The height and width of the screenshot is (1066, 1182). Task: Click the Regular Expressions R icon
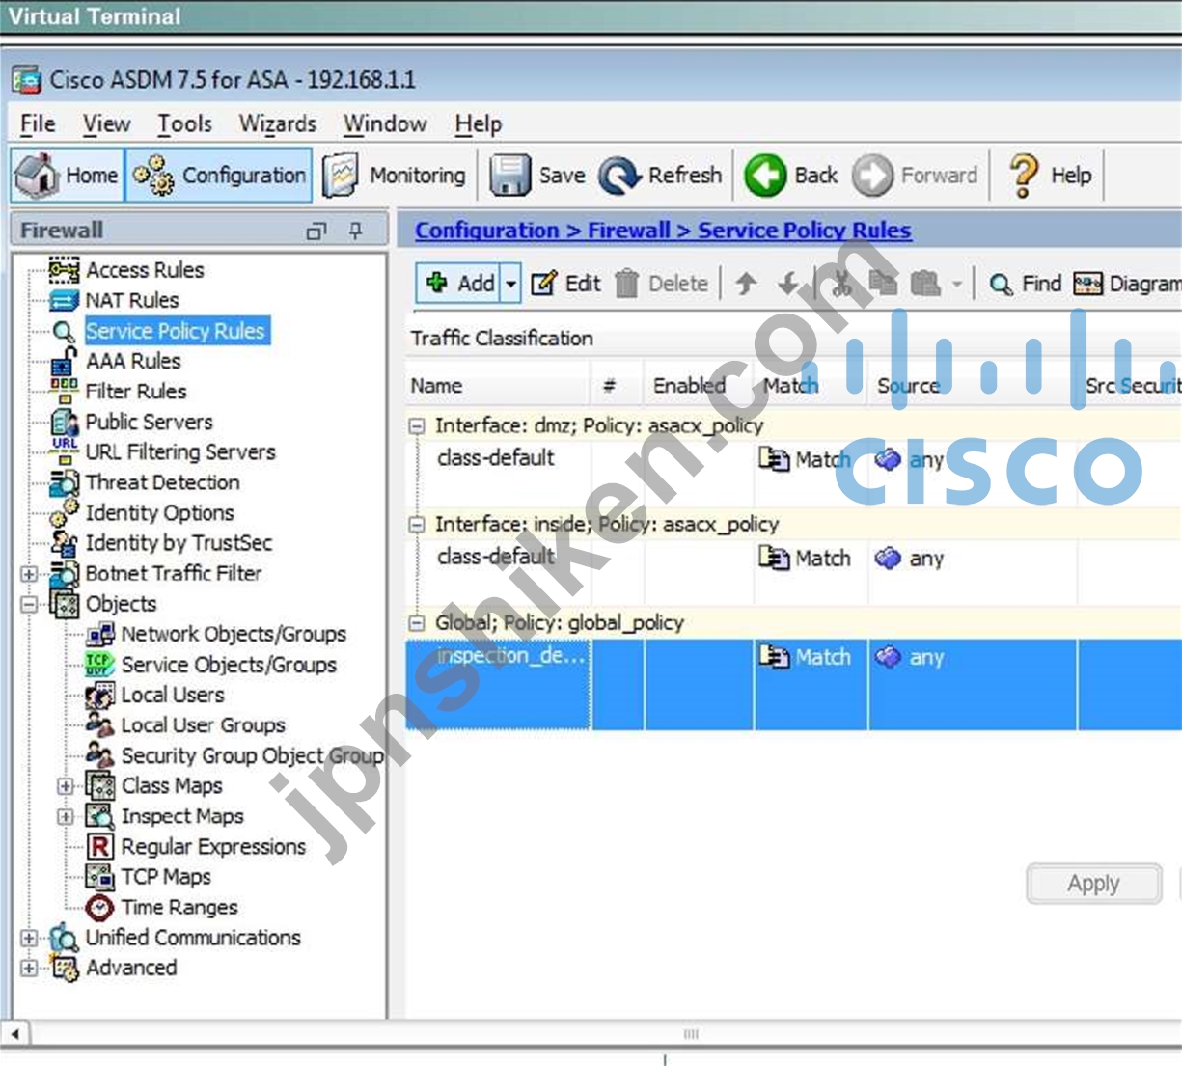(x=99, y=847)
